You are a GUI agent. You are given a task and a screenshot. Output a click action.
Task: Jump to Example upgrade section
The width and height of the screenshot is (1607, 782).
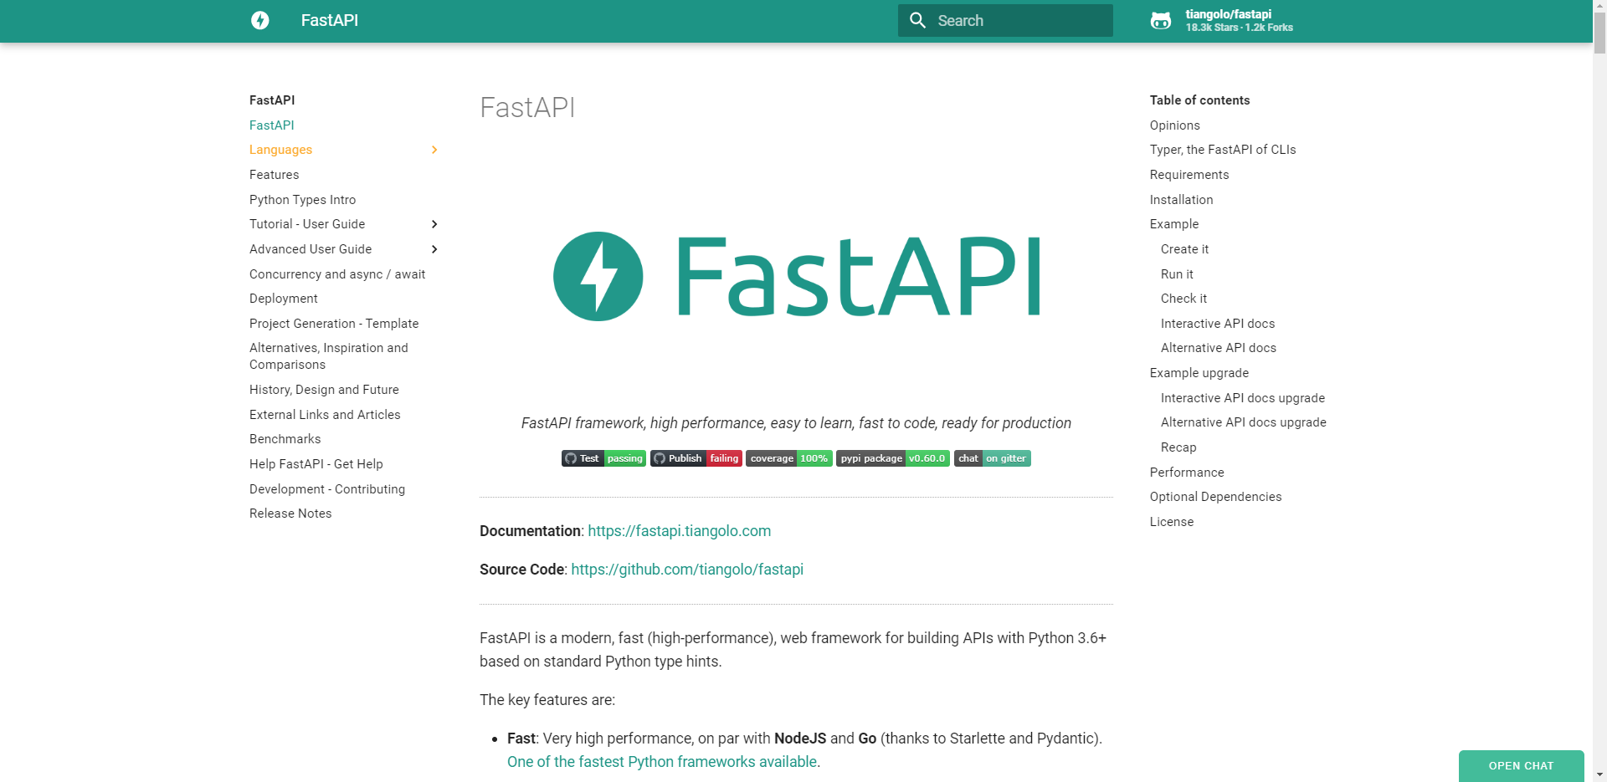tap(1199, 373)
